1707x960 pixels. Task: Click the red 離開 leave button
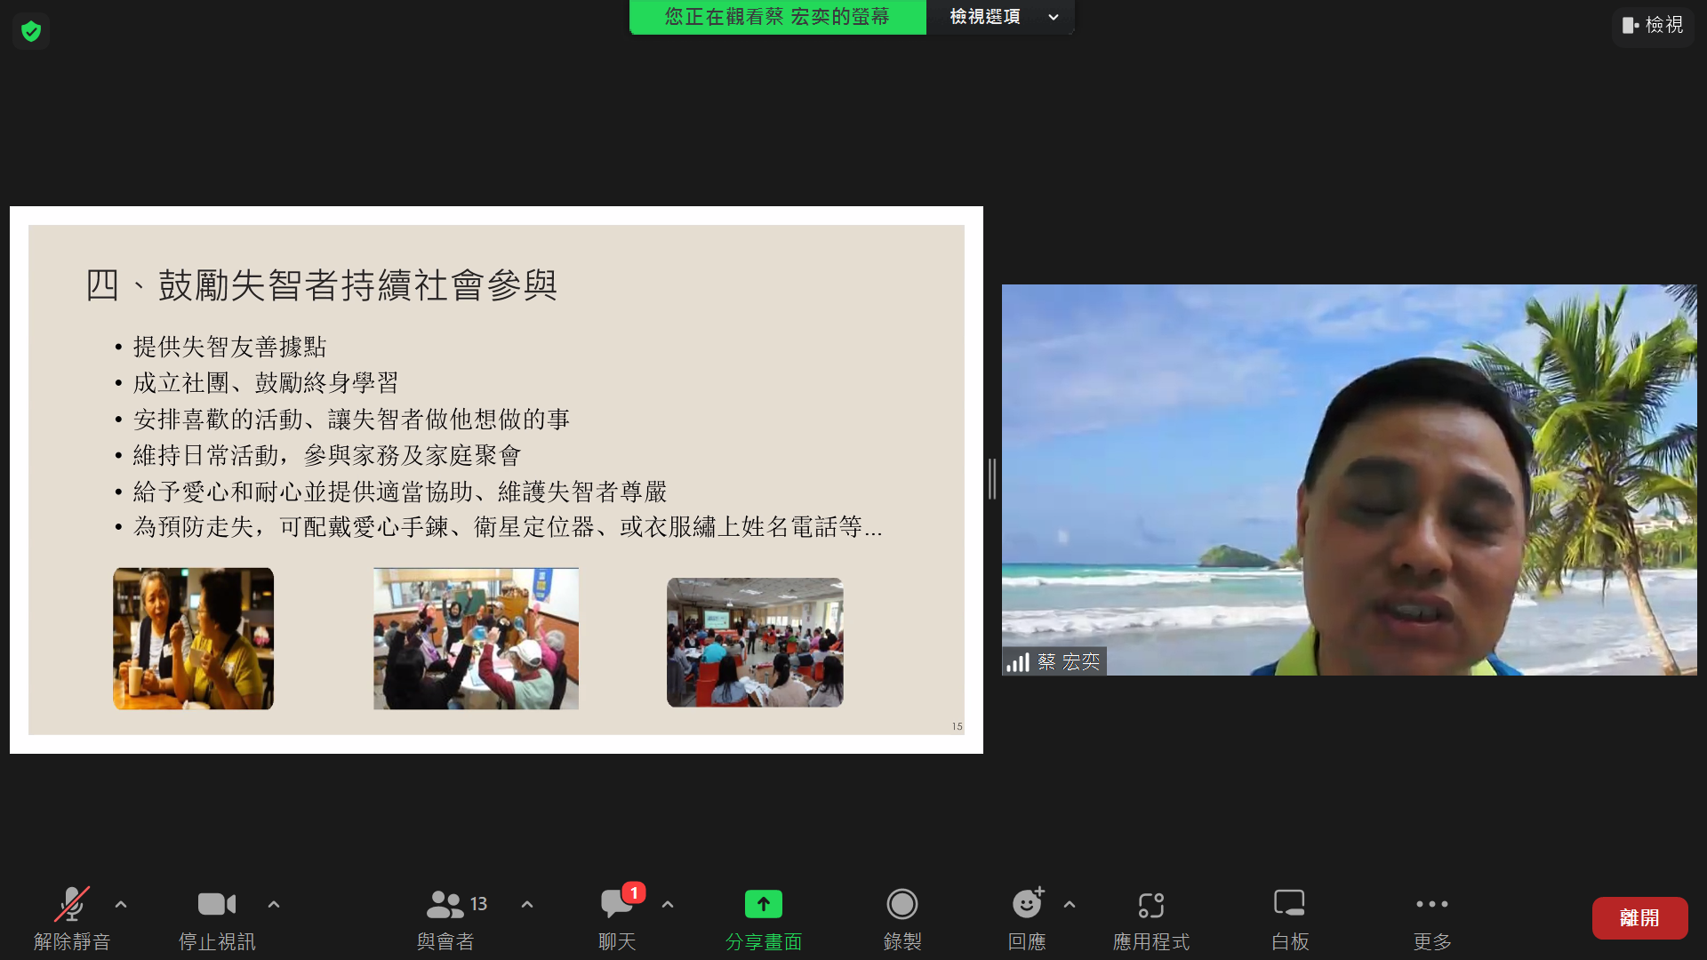pyautogui.click(x=1639, y=917)
